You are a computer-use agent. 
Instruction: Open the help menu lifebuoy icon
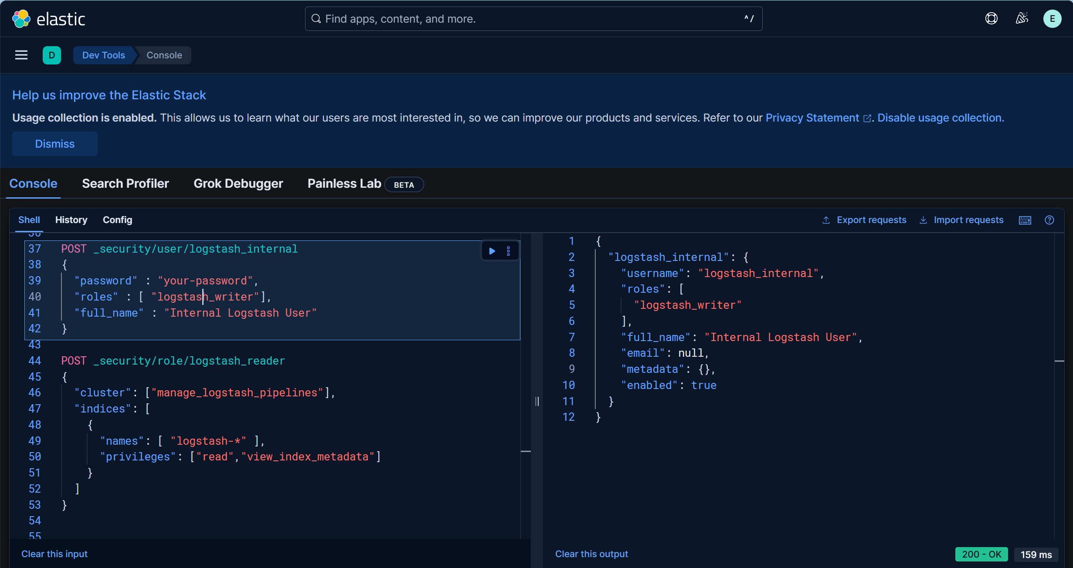(992, 19)
